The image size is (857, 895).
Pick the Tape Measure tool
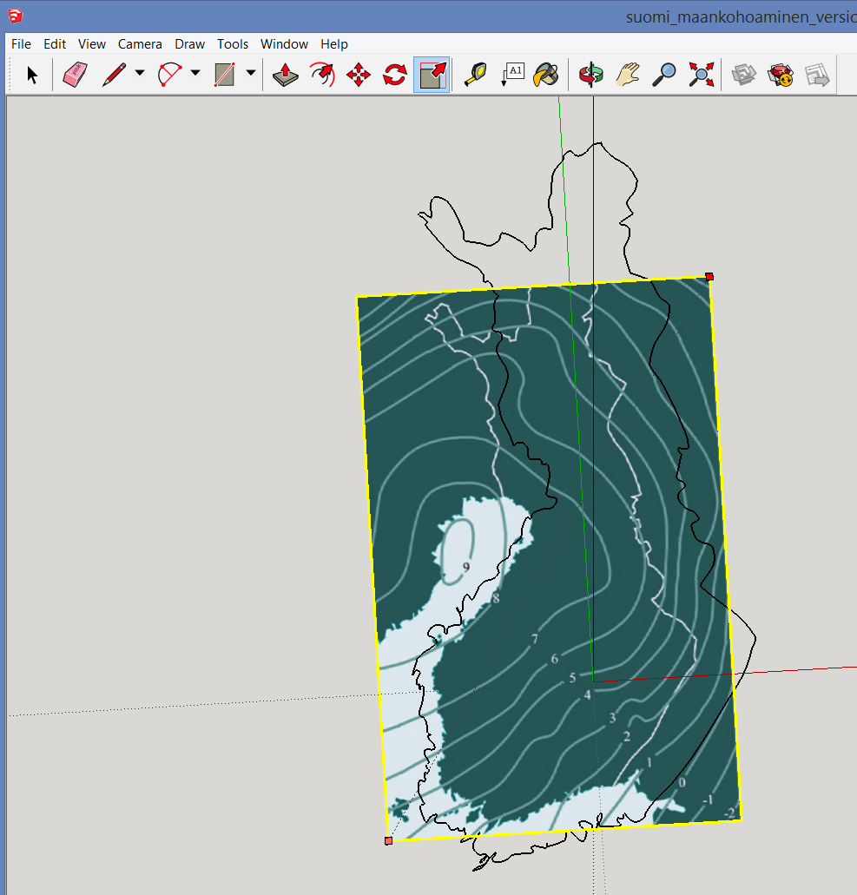(475, 75)
